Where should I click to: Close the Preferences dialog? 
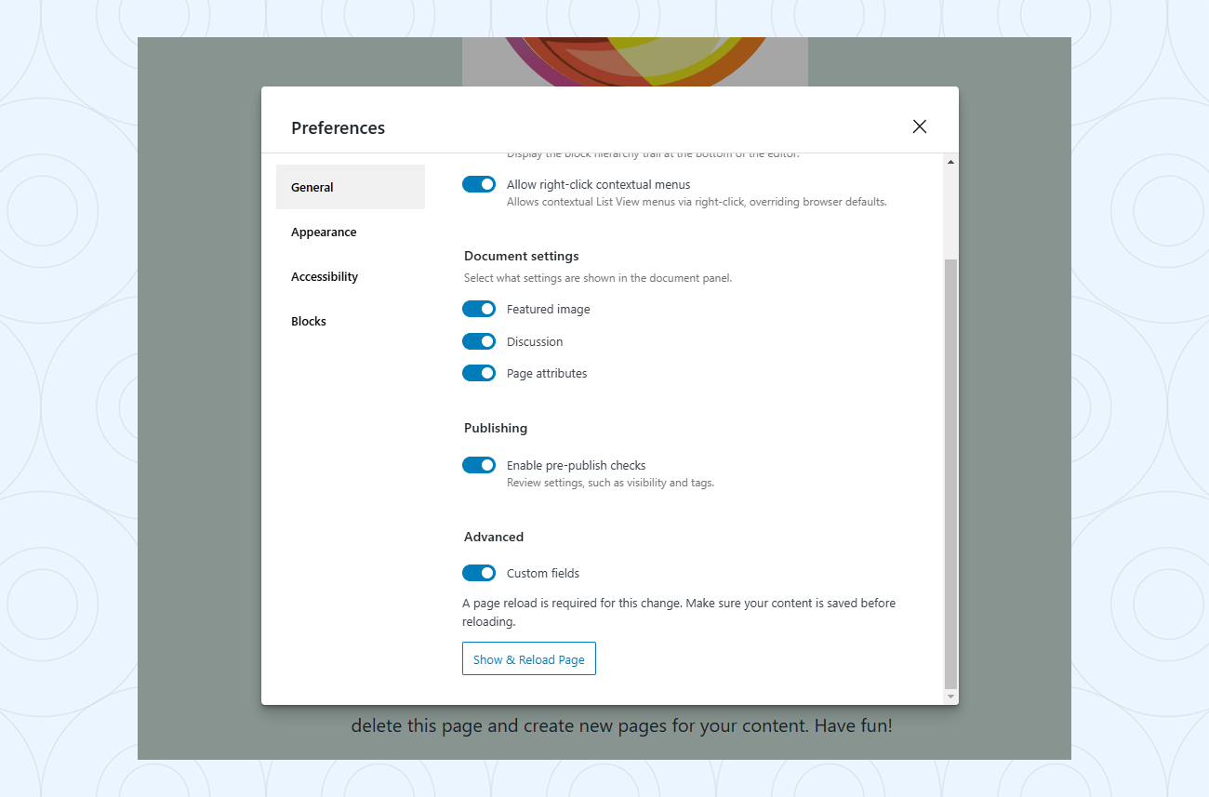click(x=920, y=126)
